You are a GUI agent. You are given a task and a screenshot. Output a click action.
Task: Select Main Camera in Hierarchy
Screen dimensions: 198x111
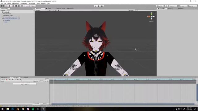point(7,14)
